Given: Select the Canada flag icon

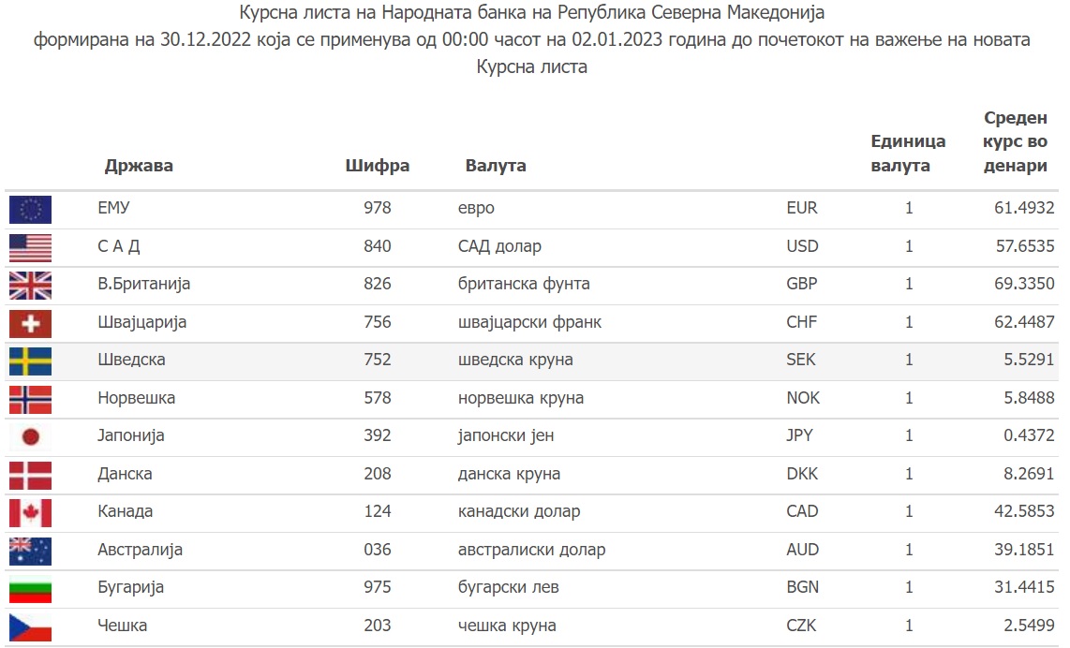Looking at the screenshot, I should coord(30,513).
